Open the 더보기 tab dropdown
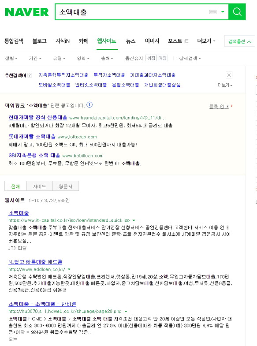 [206, 41]
